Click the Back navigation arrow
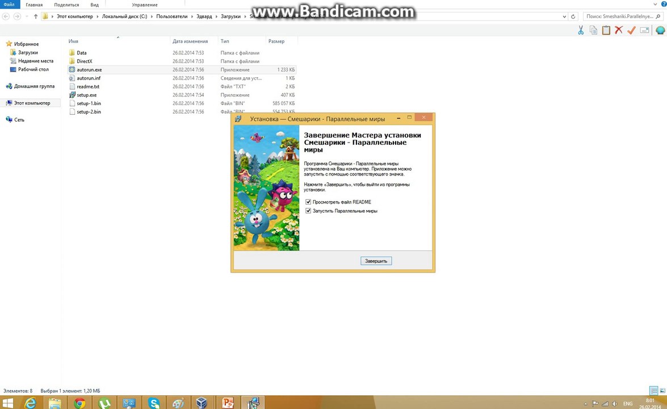The image size is (667, 409). click(x=6, y=16)
